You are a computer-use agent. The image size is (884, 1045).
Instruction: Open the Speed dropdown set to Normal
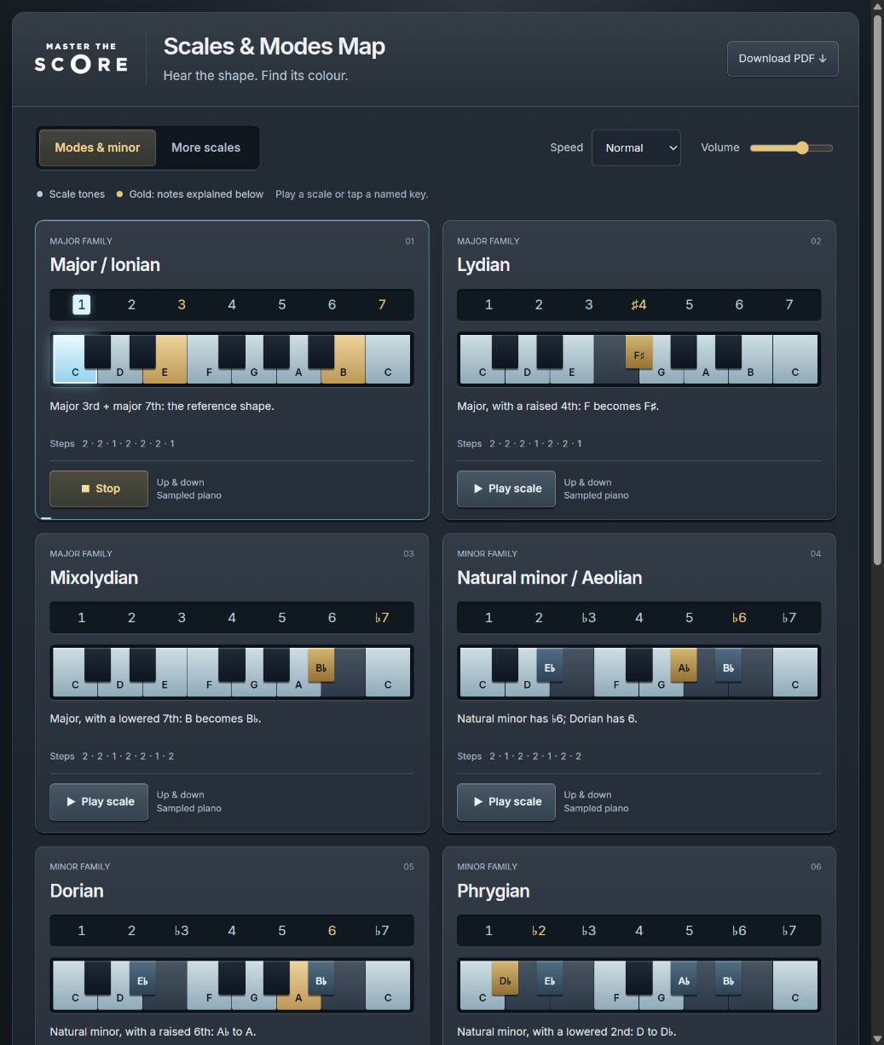click(636, 147)
